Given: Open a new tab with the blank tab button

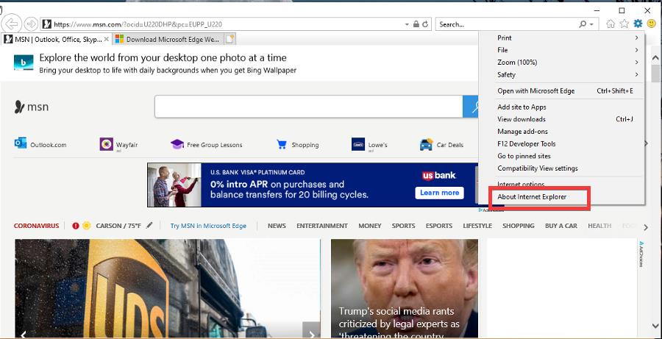Looking at the screenshot, I should point(229,39).
